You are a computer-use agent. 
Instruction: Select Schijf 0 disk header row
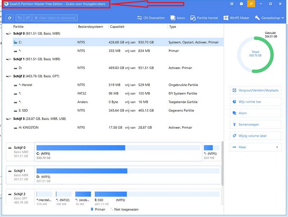tap(114, 33)
